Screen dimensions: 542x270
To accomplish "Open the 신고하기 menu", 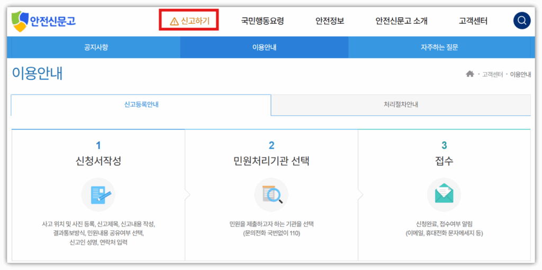I will coord(189,22).
